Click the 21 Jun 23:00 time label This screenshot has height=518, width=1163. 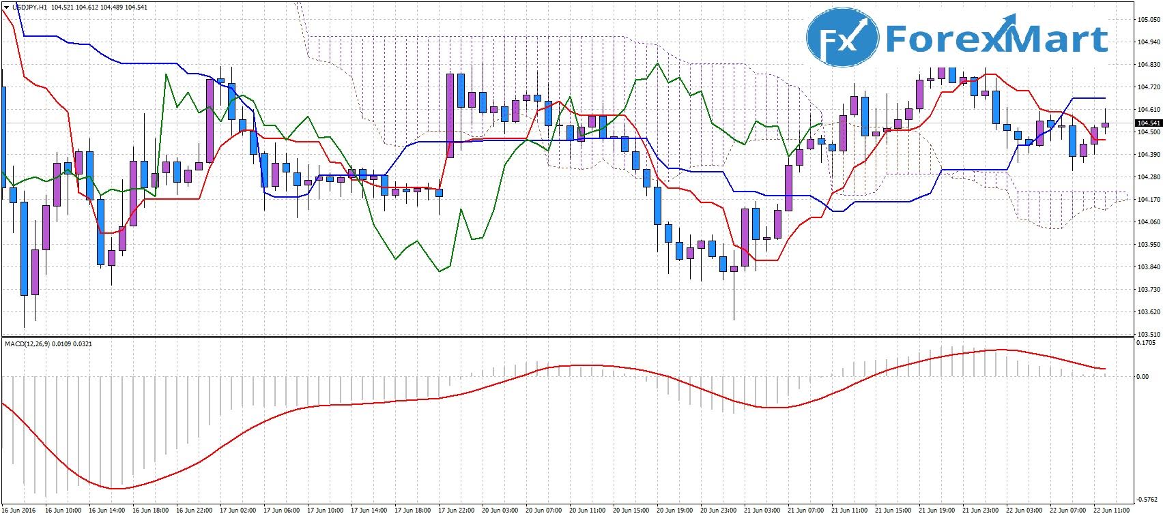click(x=981, y=510)
